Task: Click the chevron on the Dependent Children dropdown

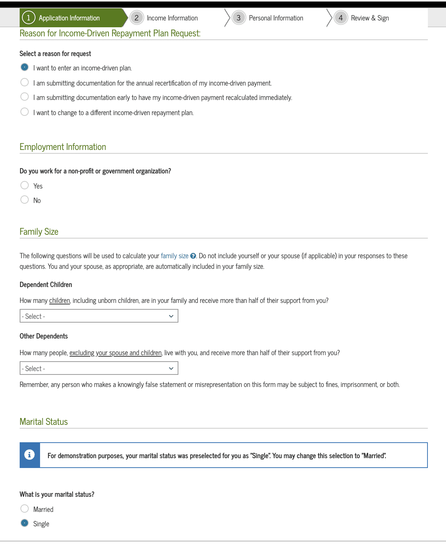Action: click(171, 316)
